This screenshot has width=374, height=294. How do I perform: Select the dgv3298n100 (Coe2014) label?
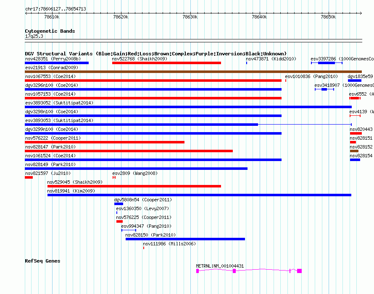(x=52, y=112)
